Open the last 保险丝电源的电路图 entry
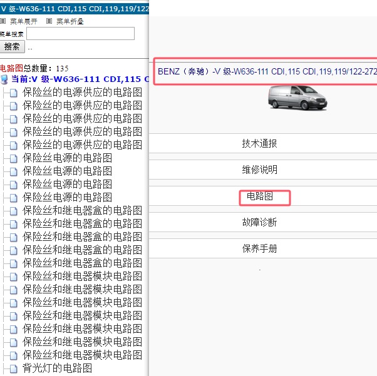The height and width of the screenshot is (376, 377). 68,198
